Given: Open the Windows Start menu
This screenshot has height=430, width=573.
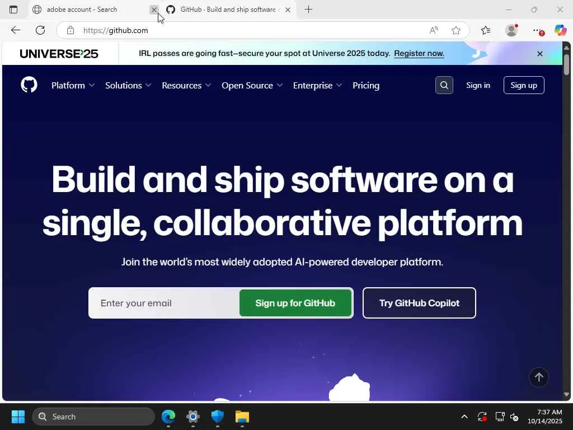Looking at the screenshot, I should [x=18, y=417].
